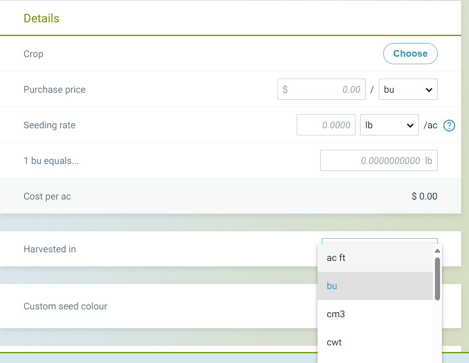Image resolution: width=469 pixels, height=363 pixels.
Task: Click the dropdown list scrollbar thumb
Action: [x=437, y=279]
